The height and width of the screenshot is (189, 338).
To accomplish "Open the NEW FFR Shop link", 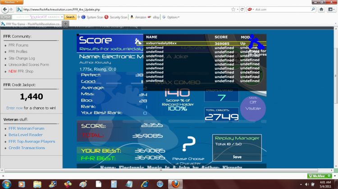I will (21, 71).
